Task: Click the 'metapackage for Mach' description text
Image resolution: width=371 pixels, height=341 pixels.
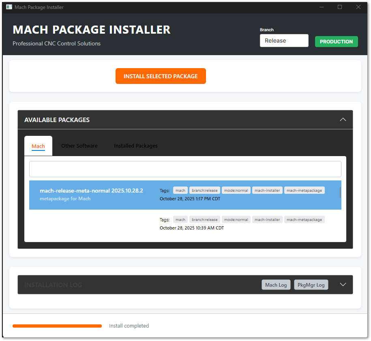Action: (65, 199)
